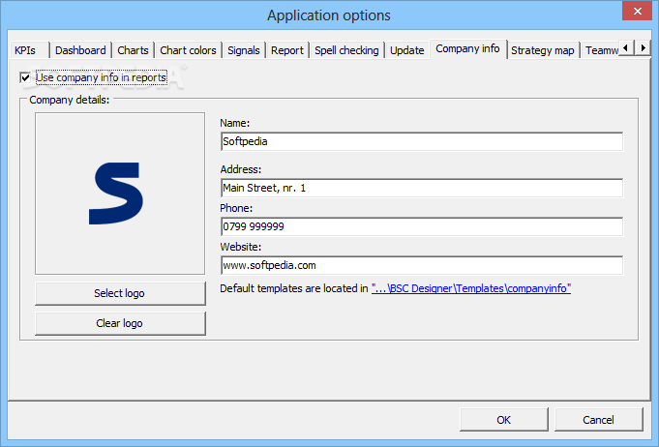Select the Update tab
The image size is (659, 447).
click(406, 50)
